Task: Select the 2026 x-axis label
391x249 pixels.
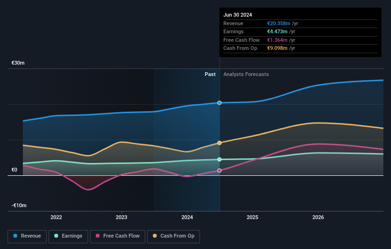Action: coord(318,217)
